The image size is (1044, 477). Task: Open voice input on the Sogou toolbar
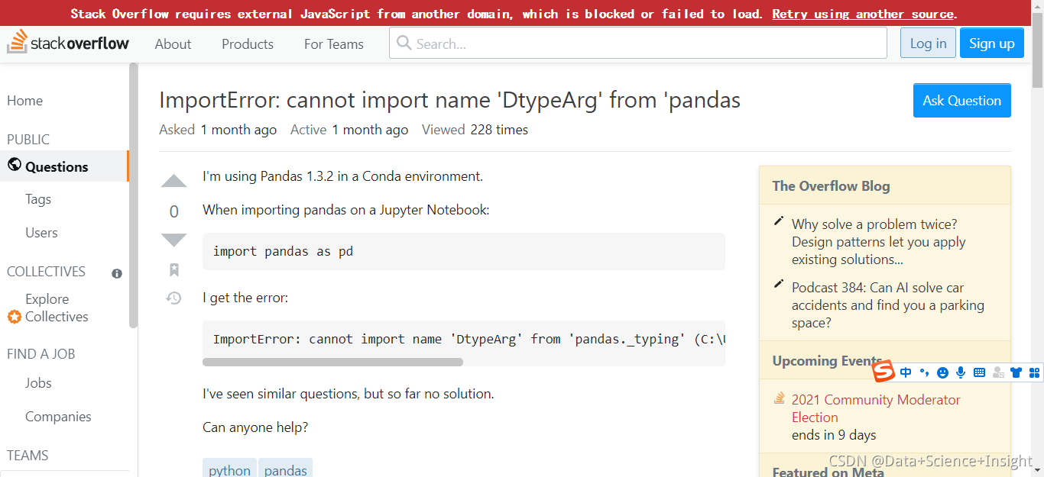[x=961, y=372]
